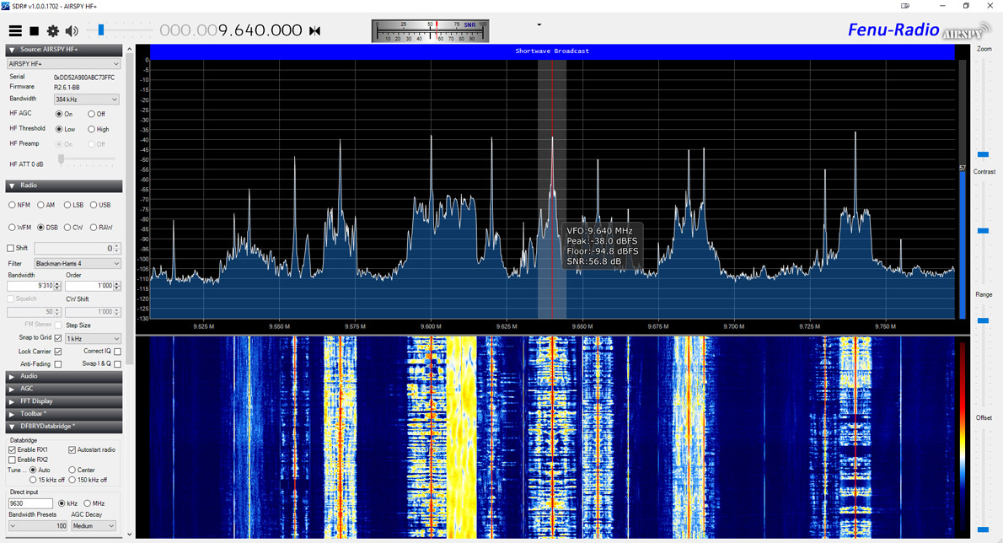This screenshot has height=543, width=1003.
Task: Open the hamburger main menu
Action: (x=15, y=31)
